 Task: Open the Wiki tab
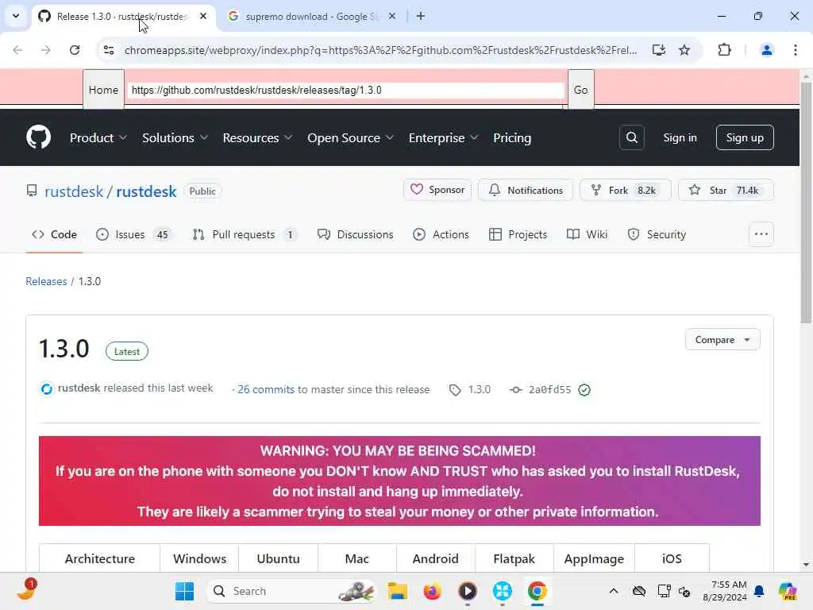pyautogui.click(x=587, y=234)
